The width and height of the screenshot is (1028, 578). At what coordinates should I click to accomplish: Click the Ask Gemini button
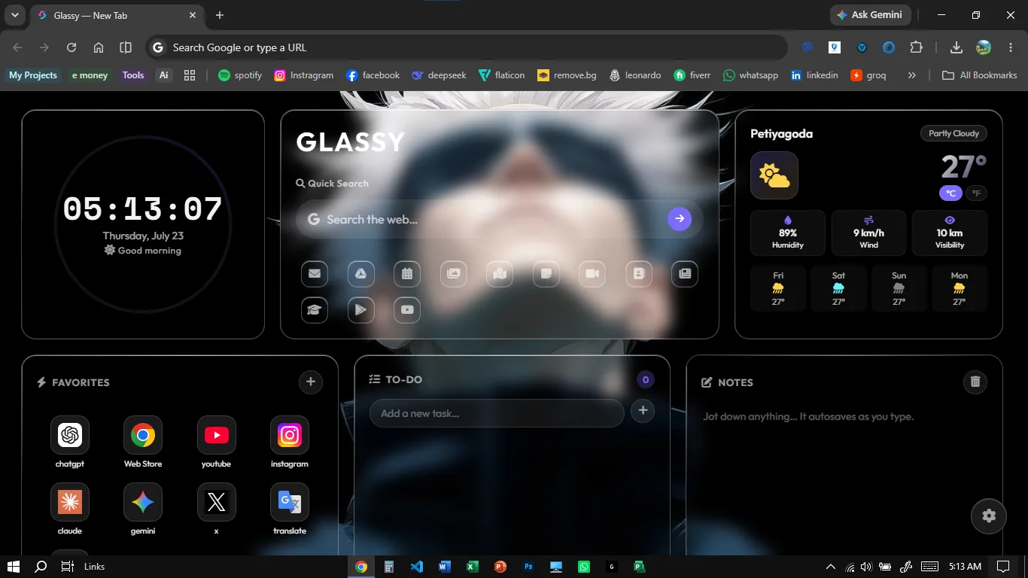click(x=871, y=15)
